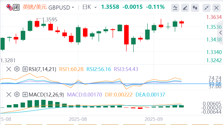The width and height of the screenshot is (223, 125).
Task: Switch chart style via candlestick icon
Action: (195, 8)
